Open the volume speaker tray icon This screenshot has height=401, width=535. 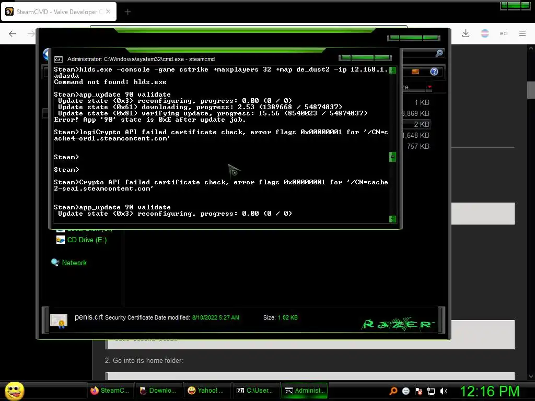pos(444,391)
